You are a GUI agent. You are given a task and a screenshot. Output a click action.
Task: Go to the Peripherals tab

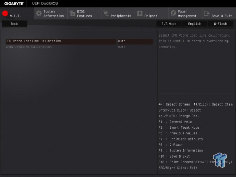(118, 13)
